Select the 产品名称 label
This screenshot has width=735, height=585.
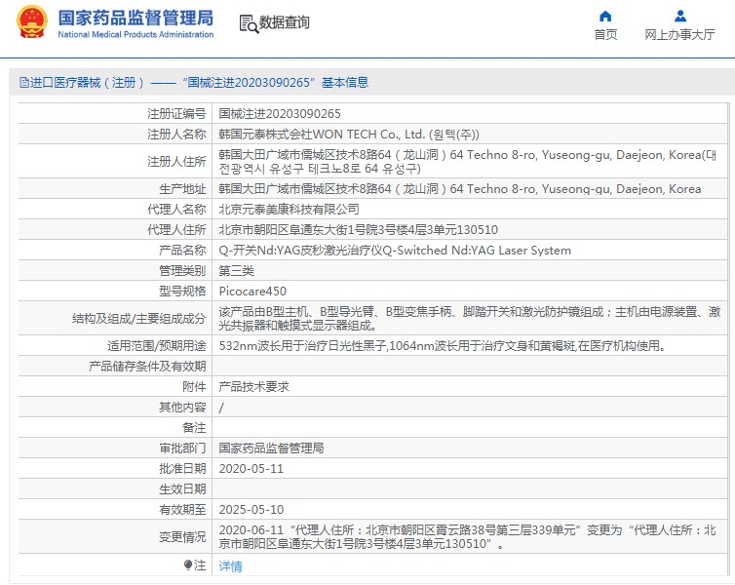[182, 251]
